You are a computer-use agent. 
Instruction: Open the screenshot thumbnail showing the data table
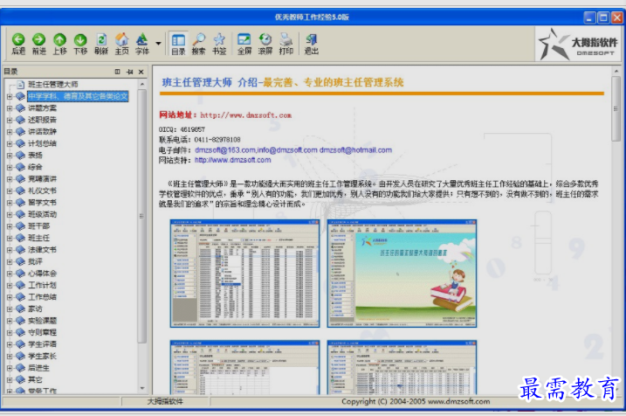point(244,274)
